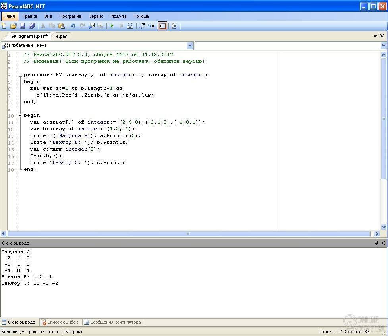Click line 7 with Zip expression
This screenshot has height=336, width=388.
95,95
